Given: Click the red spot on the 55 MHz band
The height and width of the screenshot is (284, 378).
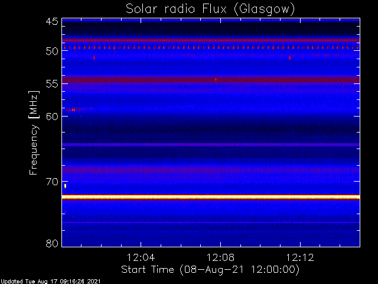Looking at the screenshot, I should [x=216, y=80].
